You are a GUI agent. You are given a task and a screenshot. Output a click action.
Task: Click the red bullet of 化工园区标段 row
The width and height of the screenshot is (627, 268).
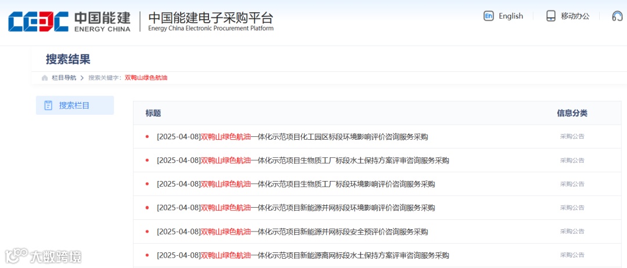pos(147,137)
